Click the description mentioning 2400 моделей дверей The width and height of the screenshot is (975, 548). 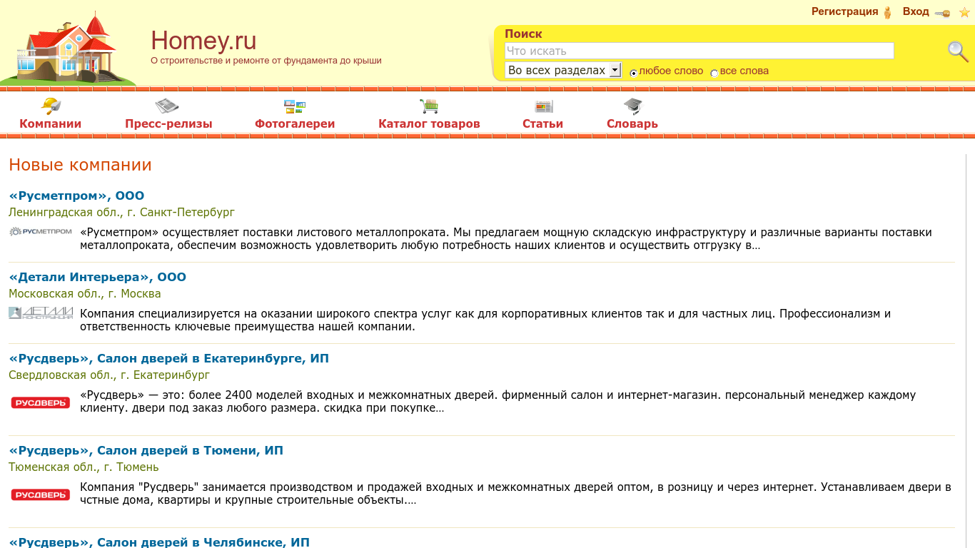[x=497, y=402]
